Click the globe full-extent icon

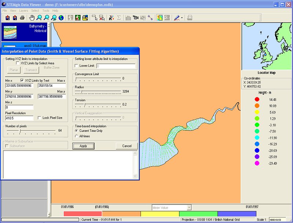(61, 18)
